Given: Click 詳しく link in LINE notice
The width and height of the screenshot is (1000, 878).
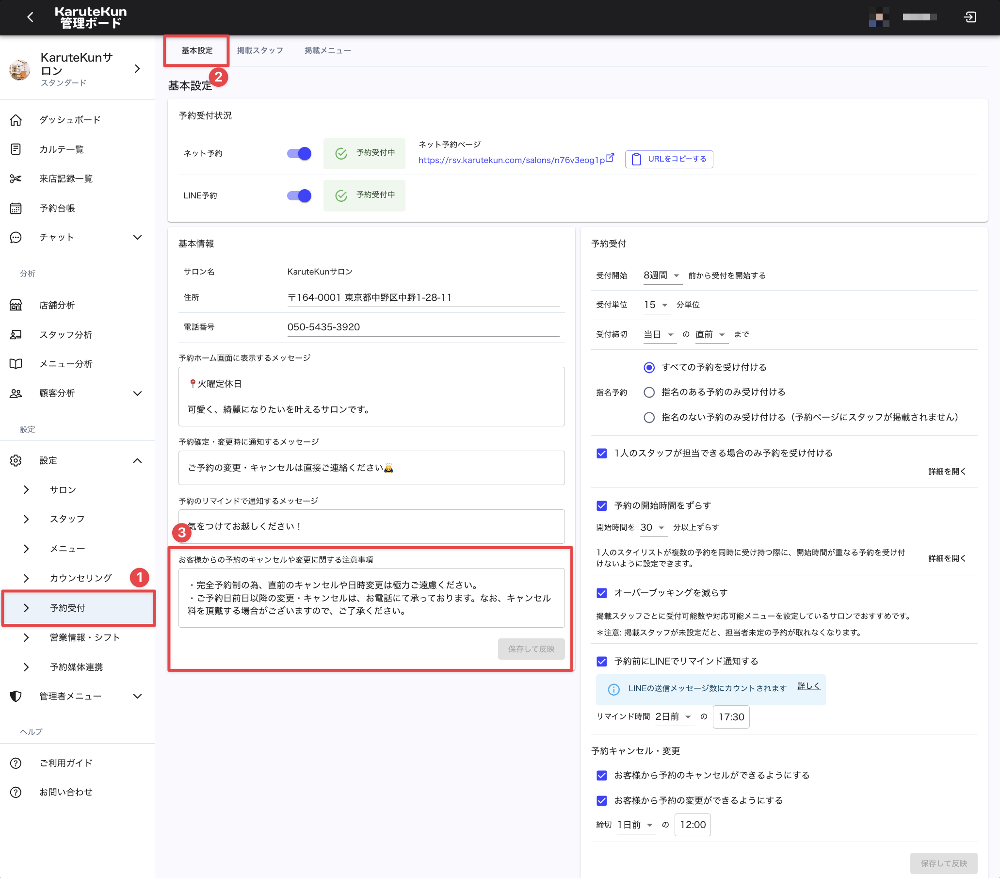Looking at the screenshot, I should (x=808, y=686).
